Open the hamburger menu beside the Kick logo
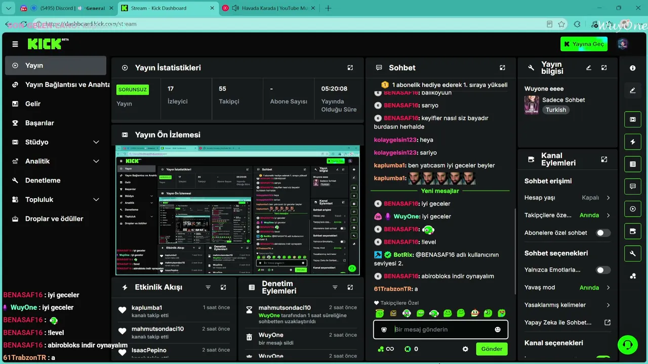The height and width of the screenshot is (364, 648). pos(15,44)
